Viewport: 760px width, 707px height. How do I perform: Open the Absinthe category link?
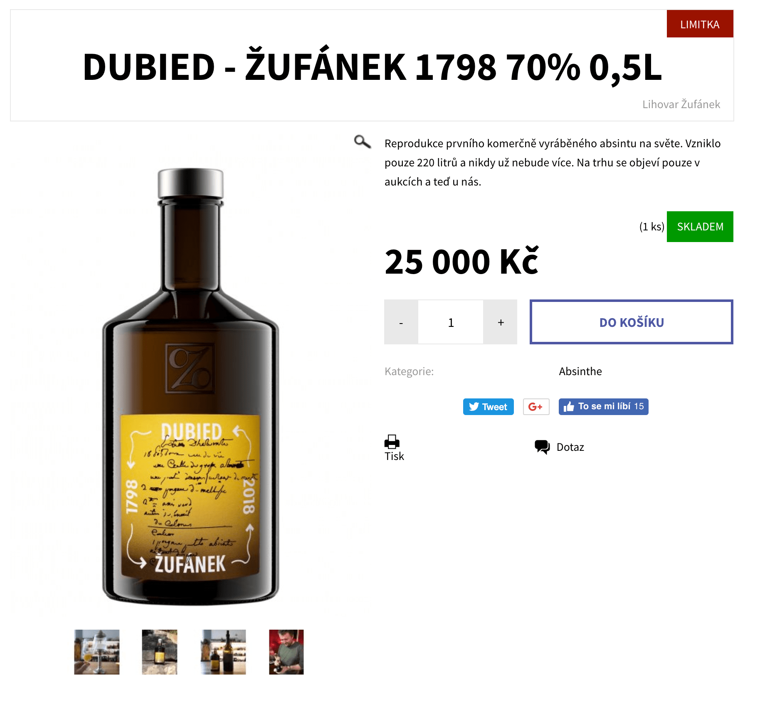pos(580,371)
